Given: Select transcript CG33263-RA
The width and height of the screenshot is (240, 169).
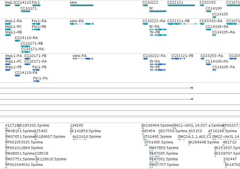Looking at the screenshot, I should coord(211,21).
